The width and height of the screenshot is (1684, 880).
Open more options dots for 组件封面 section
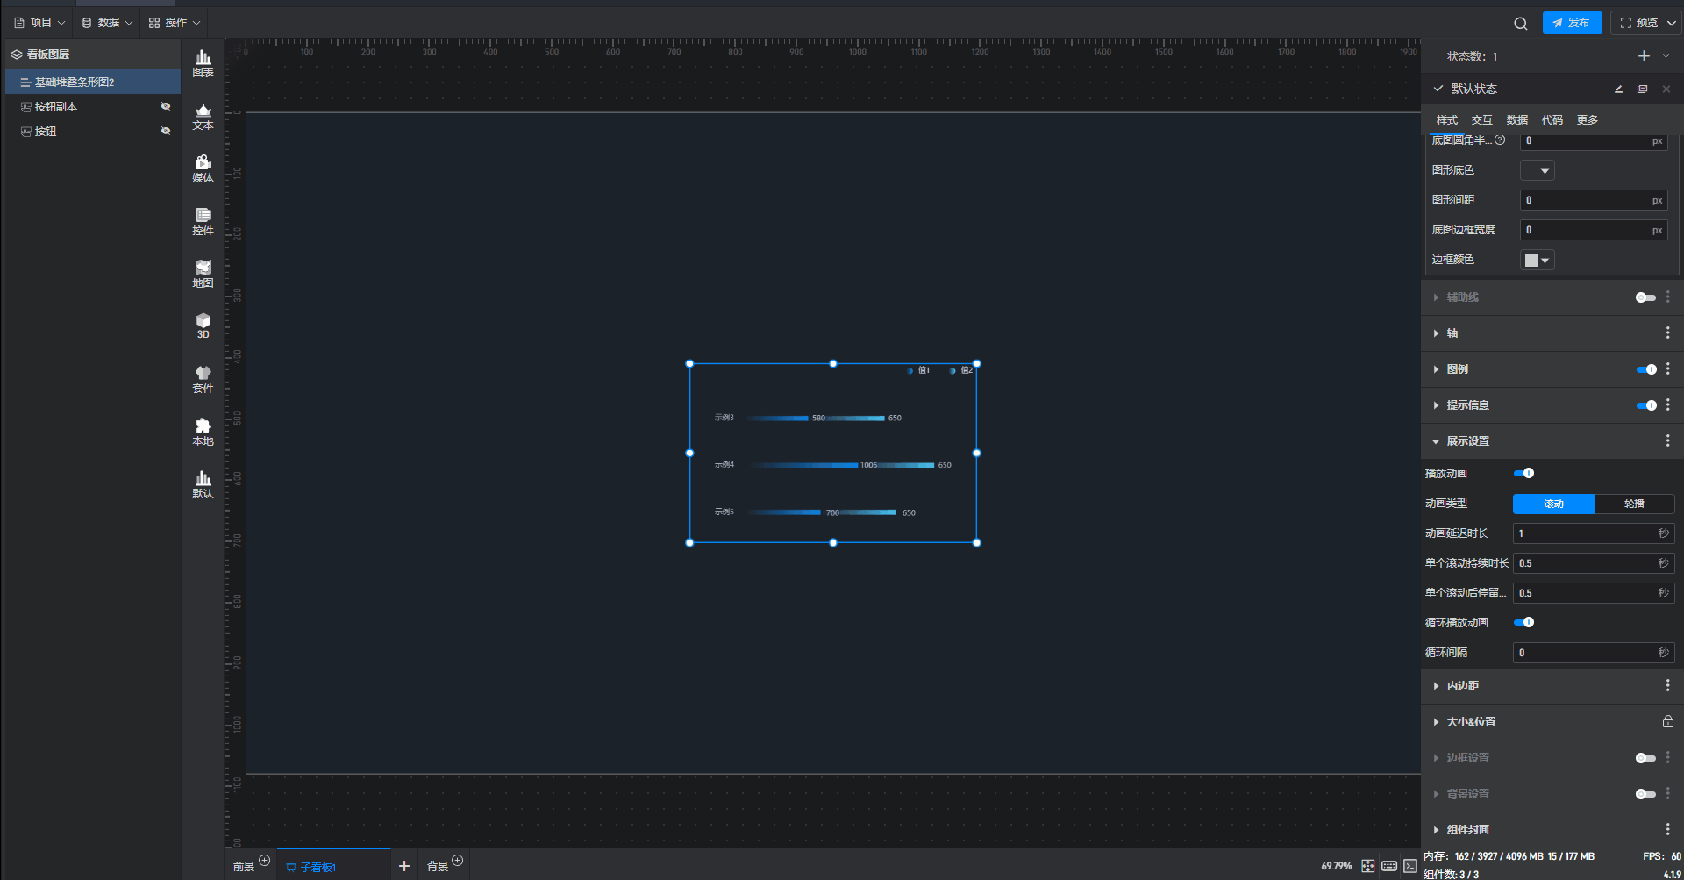[x=1667, y=830]
